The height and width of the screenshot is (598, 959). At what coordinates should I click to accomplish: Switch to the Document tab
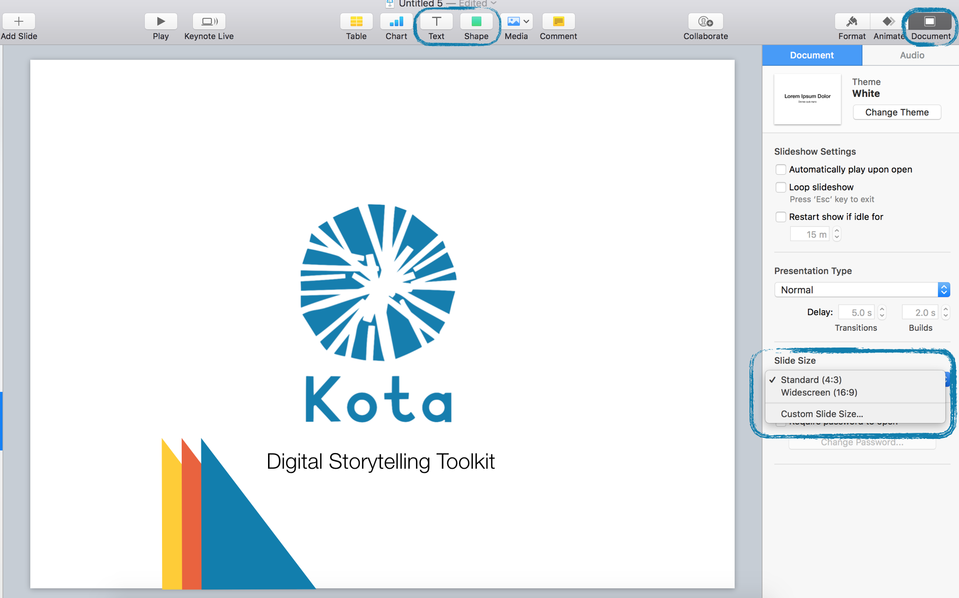pos(812,55)
